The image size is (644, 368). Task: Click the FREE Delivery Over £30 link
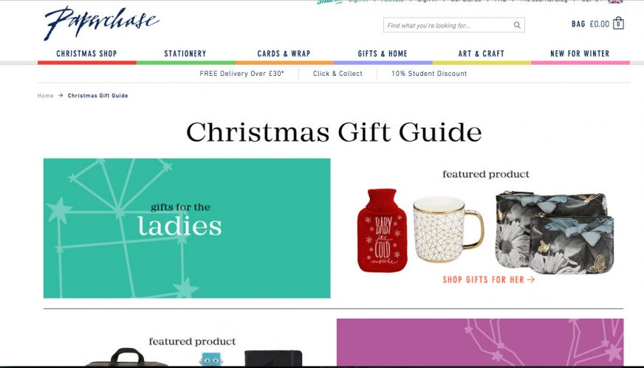click(242, 74)
